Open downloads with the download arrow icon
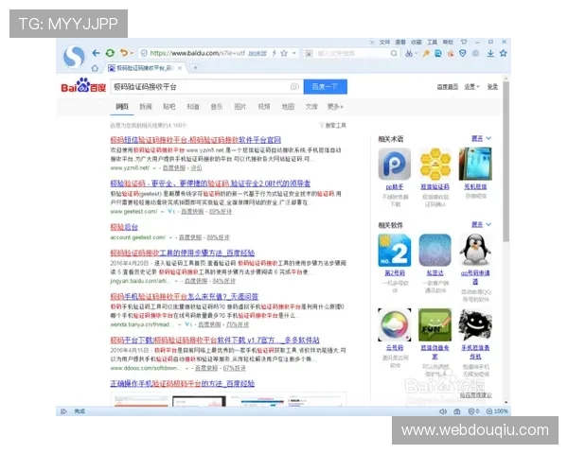568x454 pixels. pos(490,54)
